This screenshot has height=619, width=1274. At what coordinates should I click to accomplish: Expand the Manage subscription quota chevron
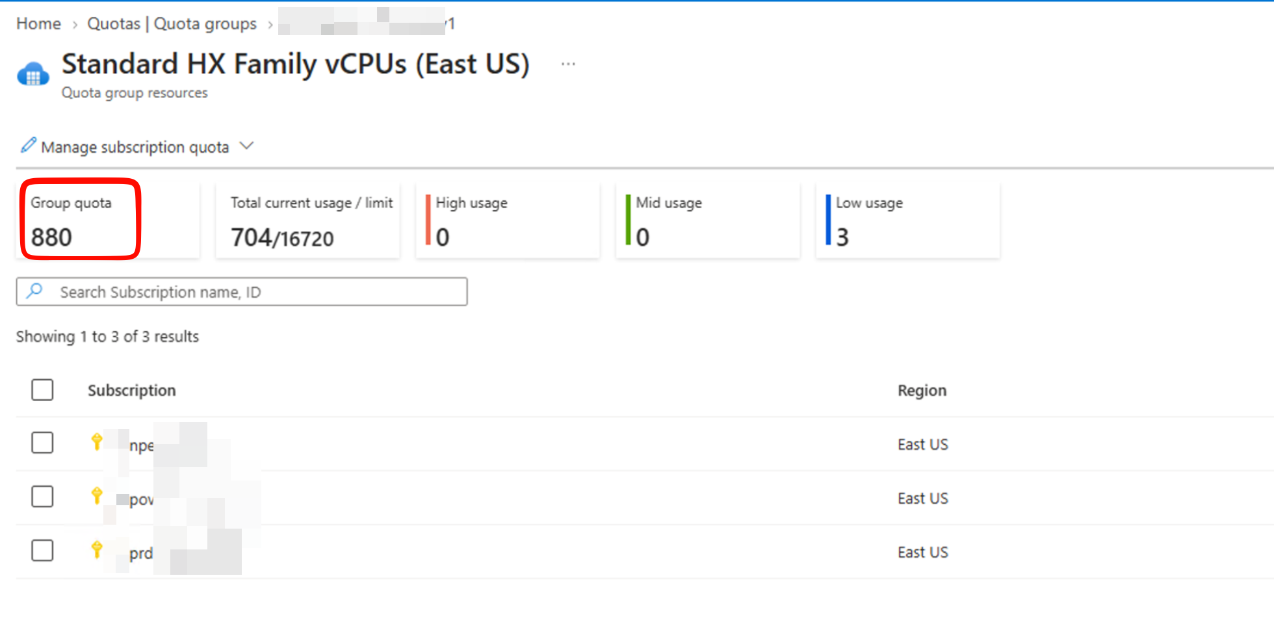tap(246, 146)
